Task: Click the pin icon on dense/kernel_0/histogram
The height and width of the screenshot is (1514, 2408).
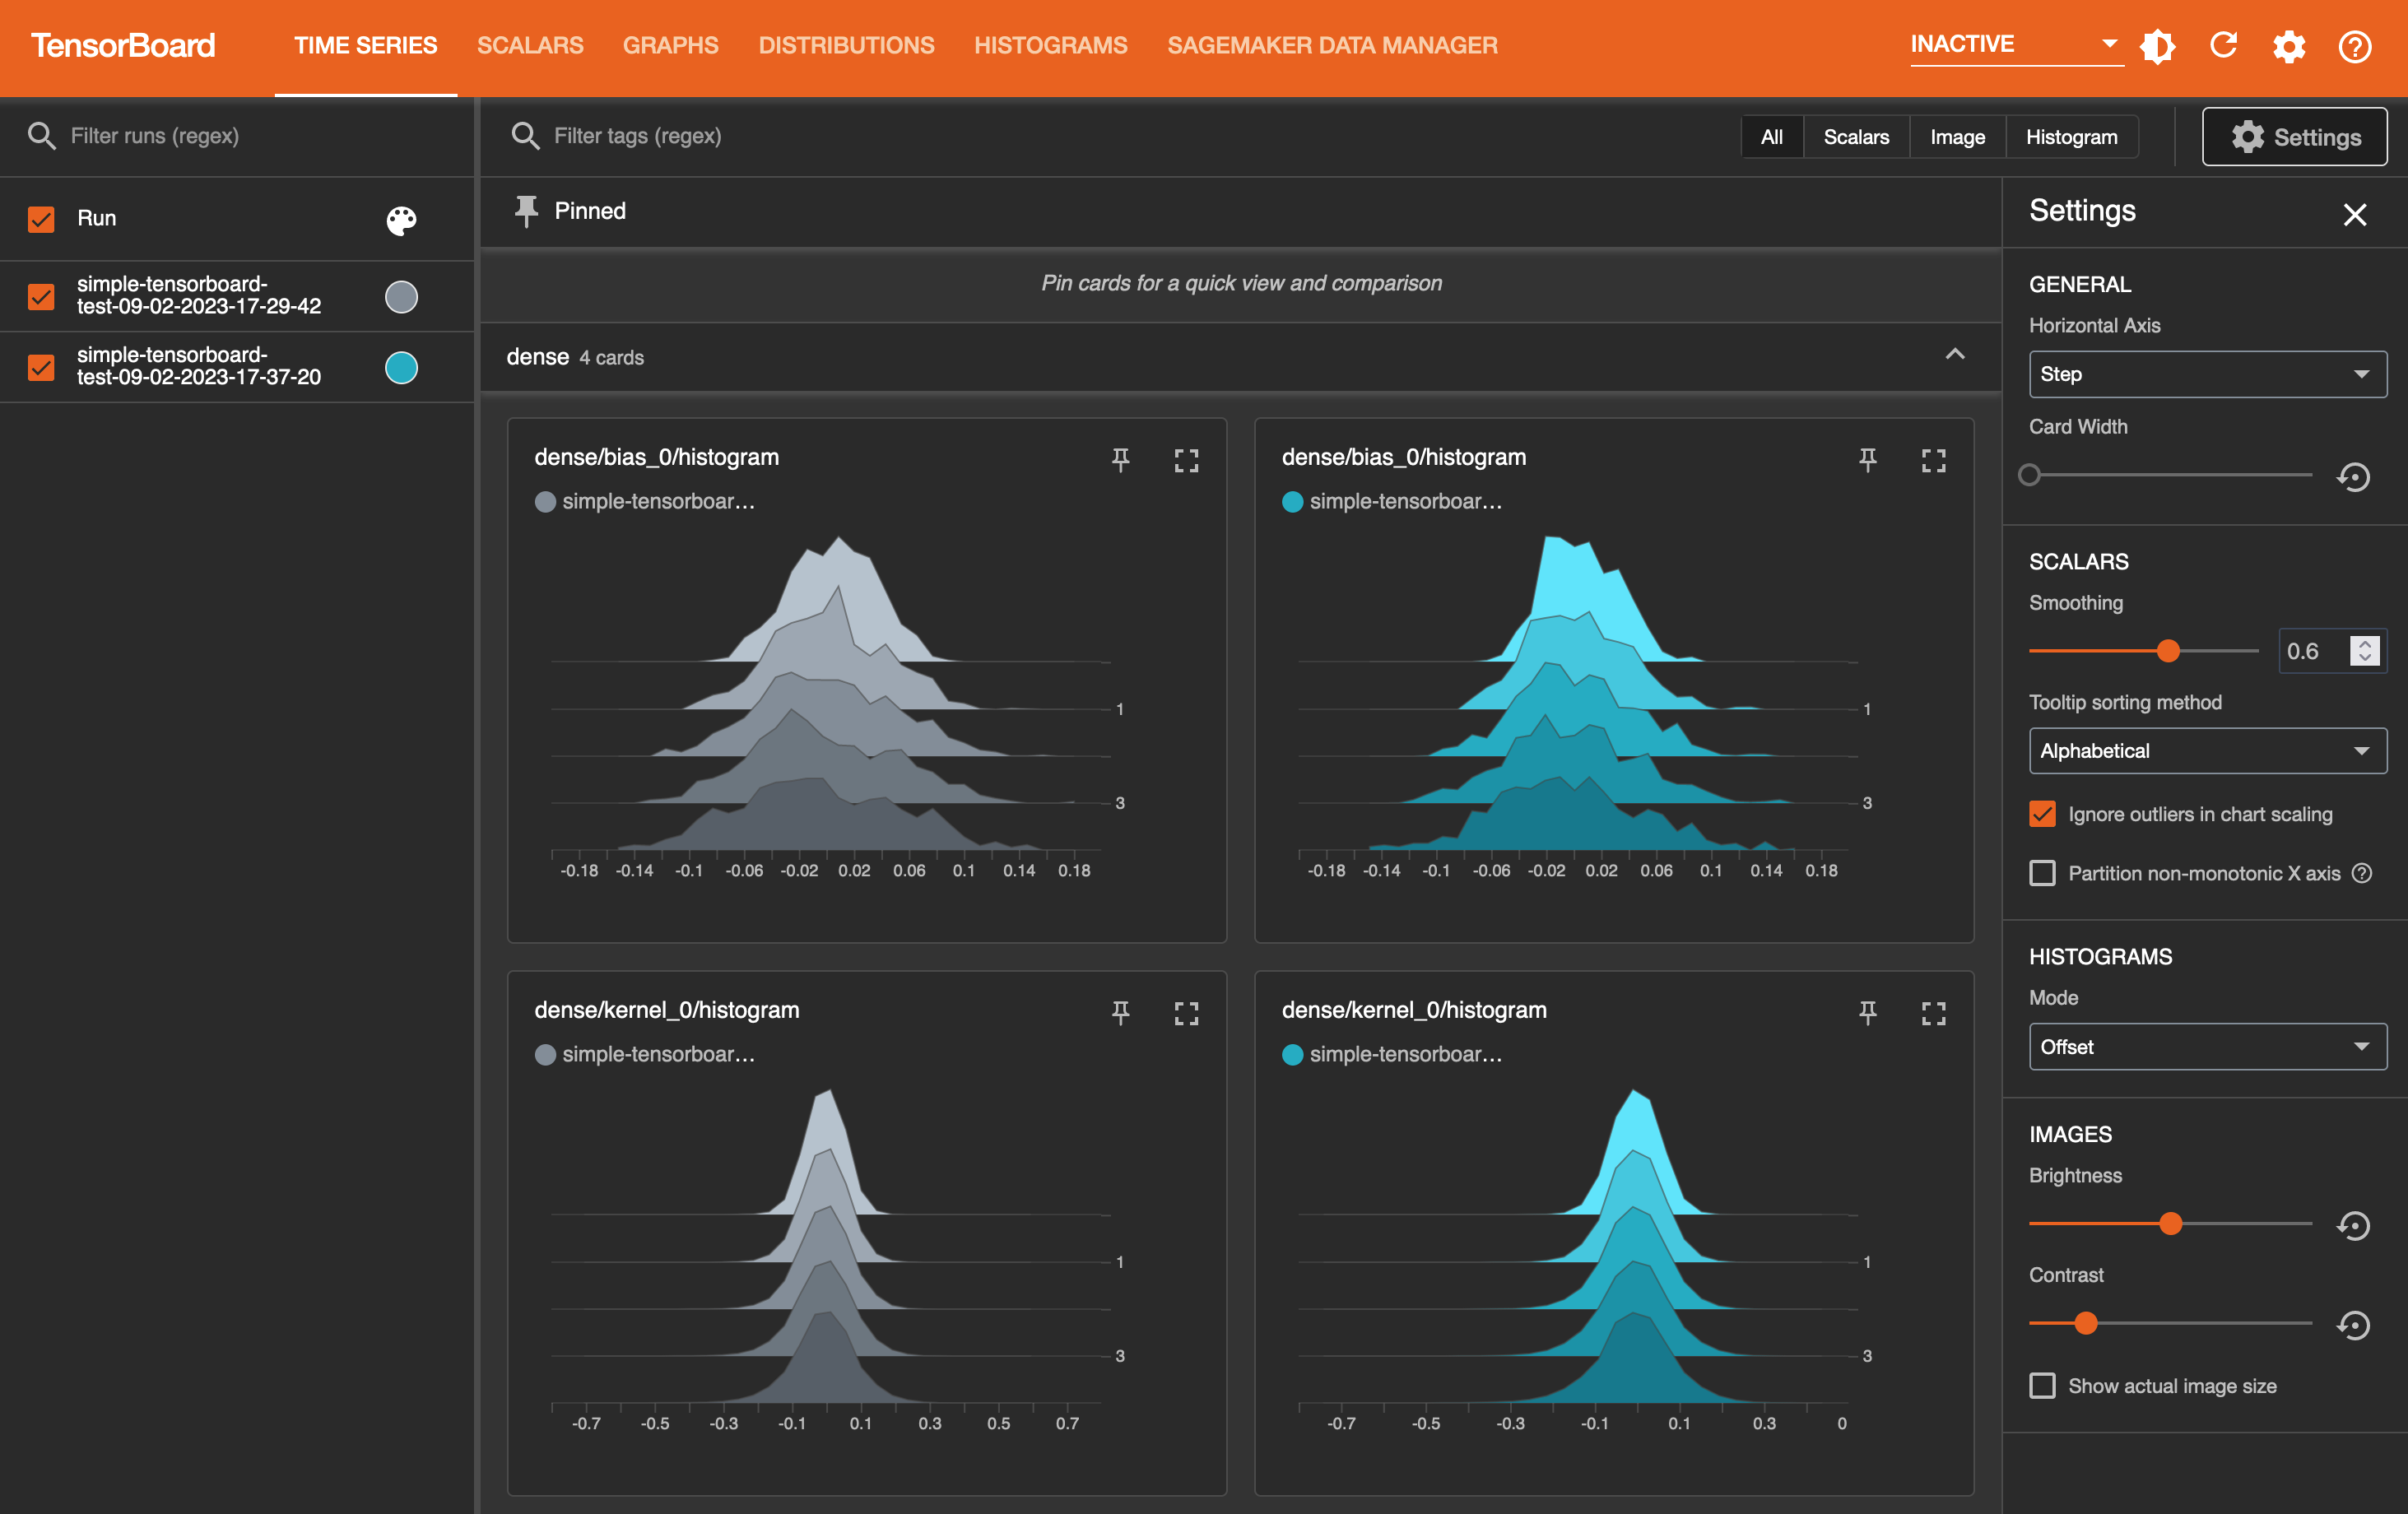Action: [x=1119, y=1011]
